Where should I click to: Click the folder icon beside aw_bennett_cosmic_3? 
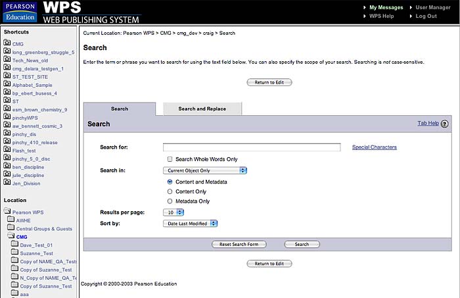[x=7, y=125]
